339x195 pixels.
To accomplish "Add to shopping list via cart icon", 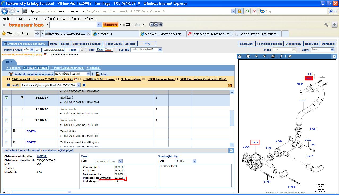I will 11,74.
